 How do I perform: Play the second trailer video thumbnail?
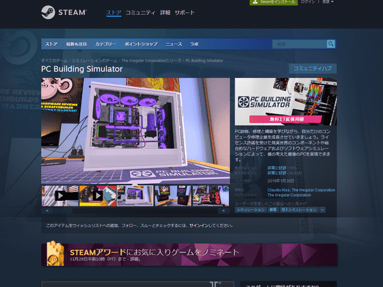tap(98, 195)
